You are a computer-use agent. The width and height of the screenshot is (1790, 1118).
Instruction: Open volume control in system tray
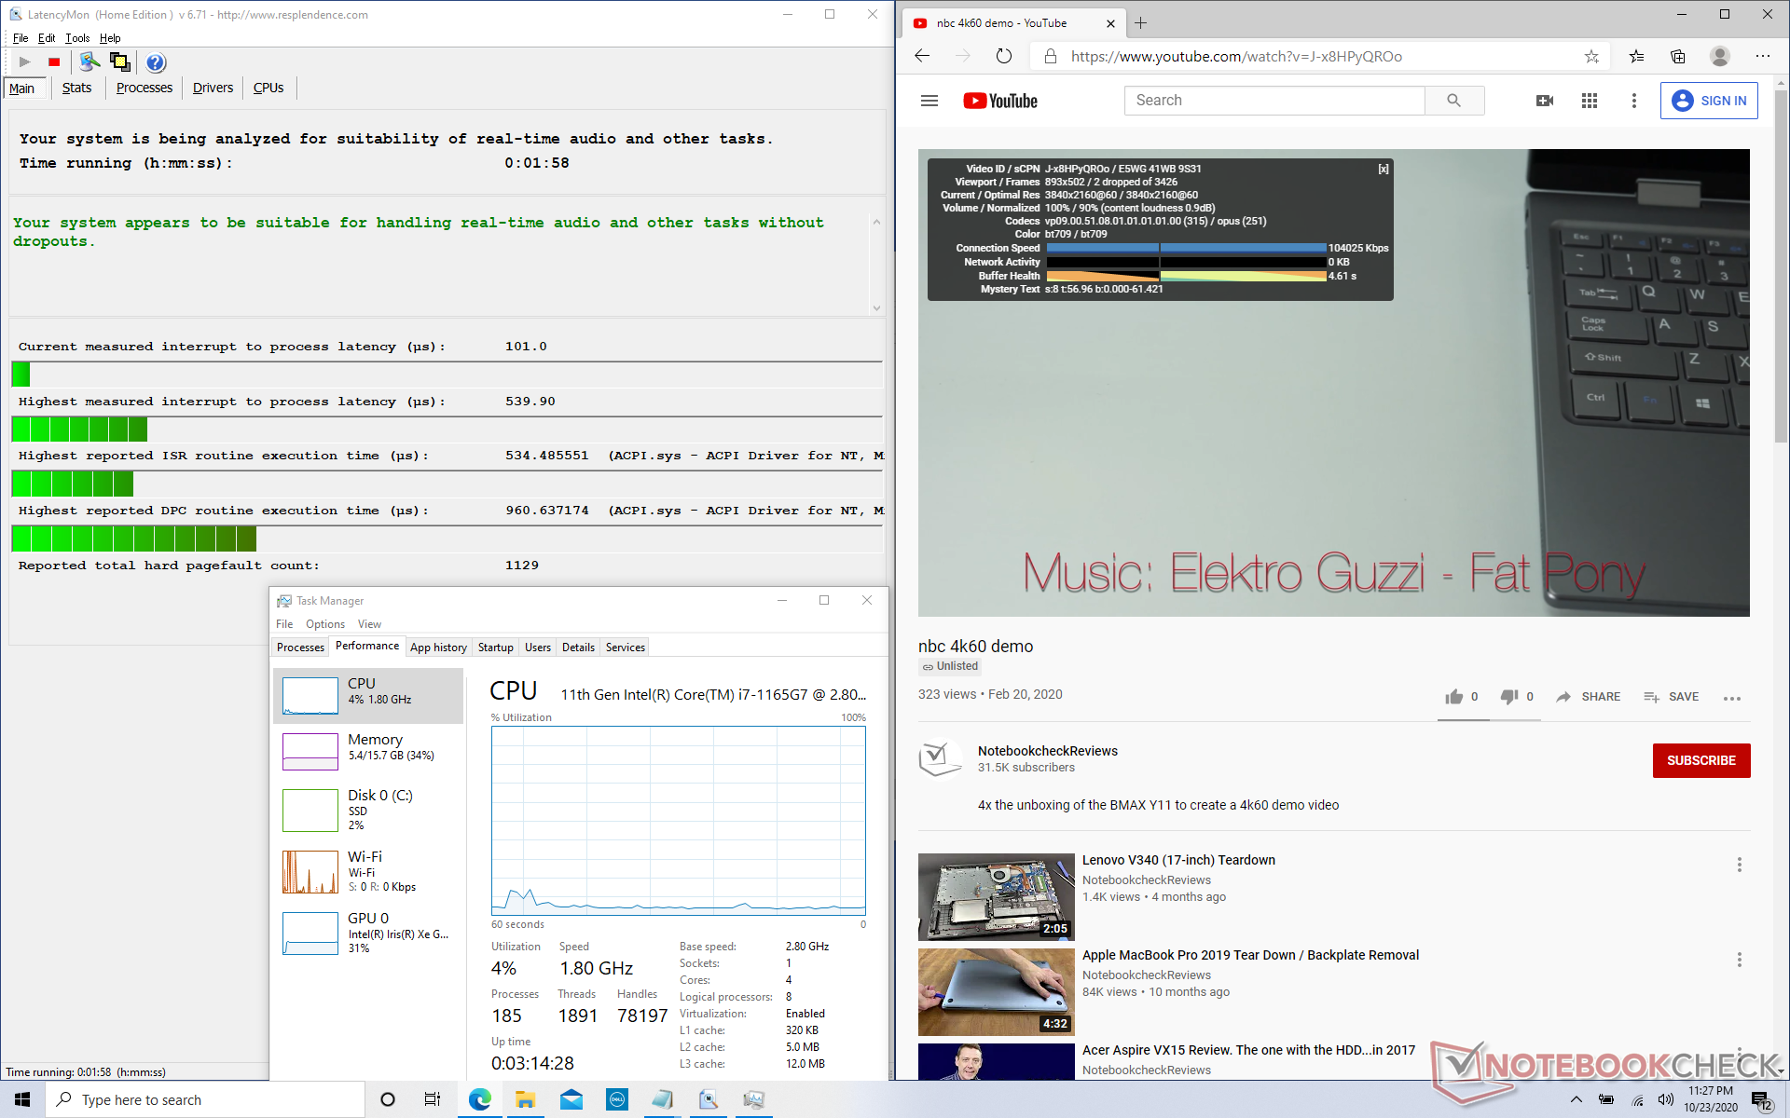coord(1665,1099)
